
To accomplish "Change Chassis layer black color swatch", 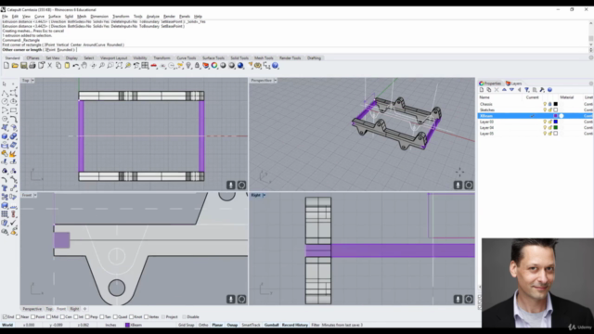I will (x=556, y=104).
